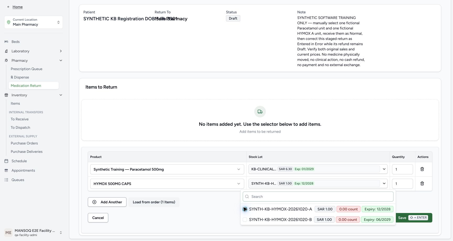Open the KB-CLINICAL stock lot dropdown
The height and width of the screenshot is (241, 453).
tap(318, 169)
